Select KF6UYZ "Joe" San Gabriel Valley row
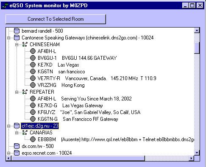Viewport: 206px width, 167px height. click(x=89, y=112)
